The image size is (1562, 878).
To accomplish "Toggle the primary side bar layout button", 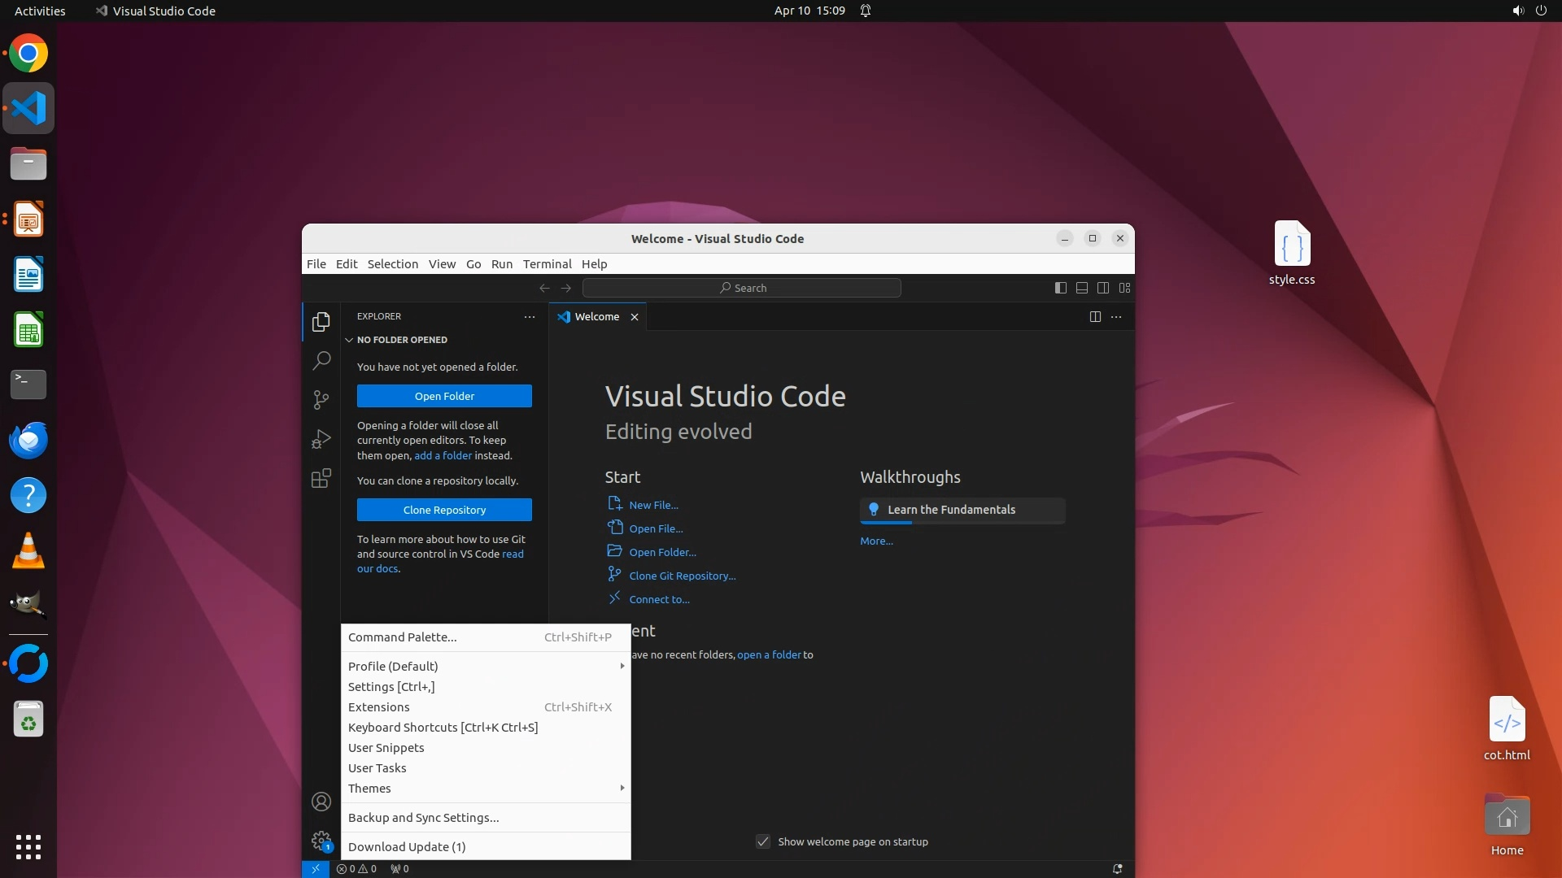I will click(x=1060, y=288).
